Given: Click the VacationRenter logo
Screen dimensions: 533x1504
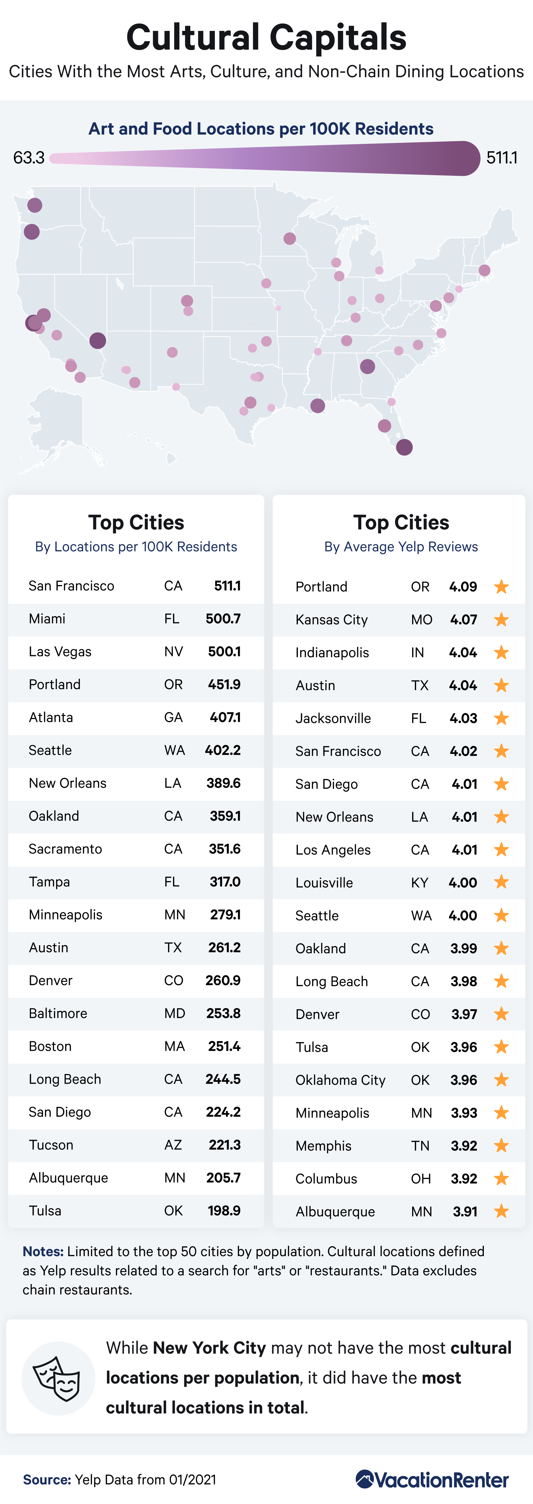Looking at the screenshot, I should (432, 1479).
